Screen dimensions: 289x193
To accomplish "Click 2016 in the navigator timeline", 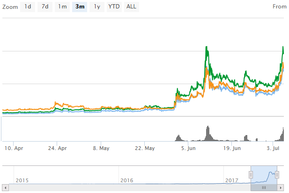I will point(127,180).
